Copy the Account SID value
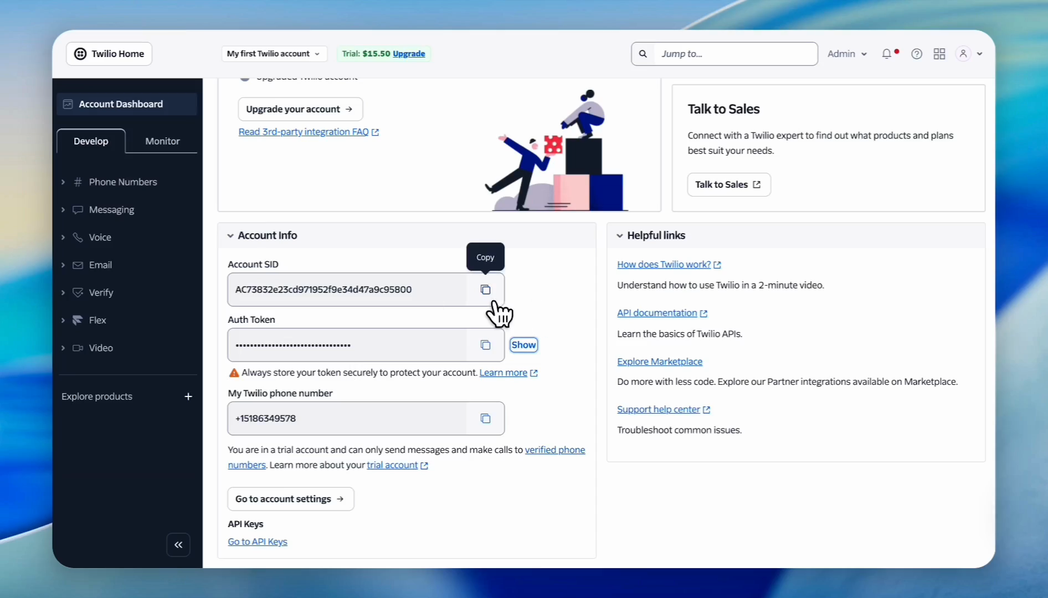1048x598 pixels. [485, 290]
